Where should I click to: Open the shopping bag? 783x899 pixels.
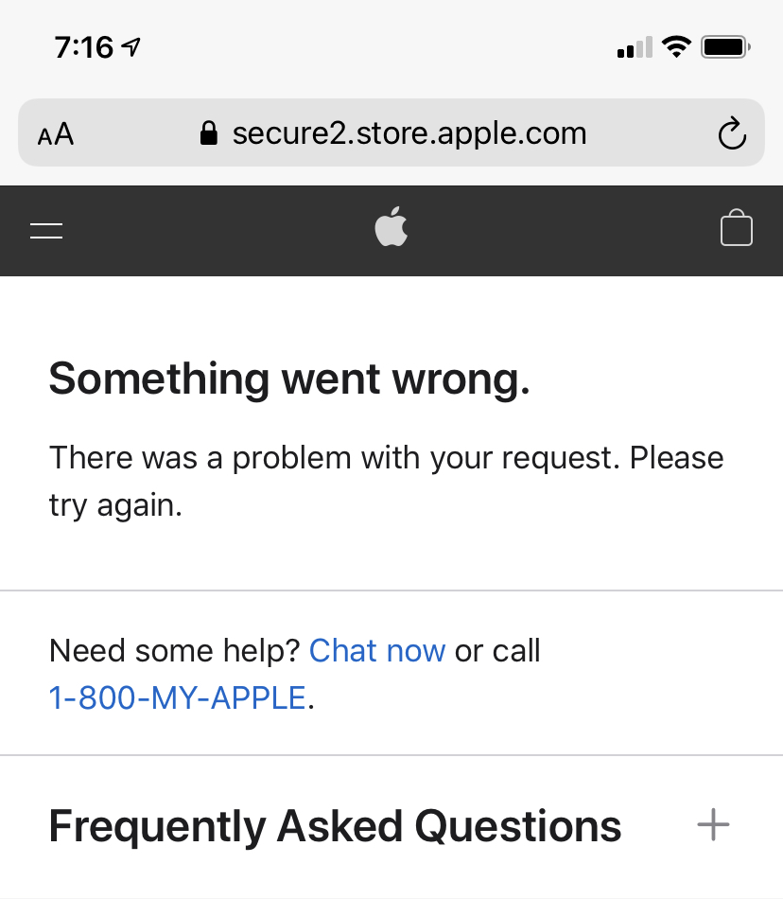[736, 228]
